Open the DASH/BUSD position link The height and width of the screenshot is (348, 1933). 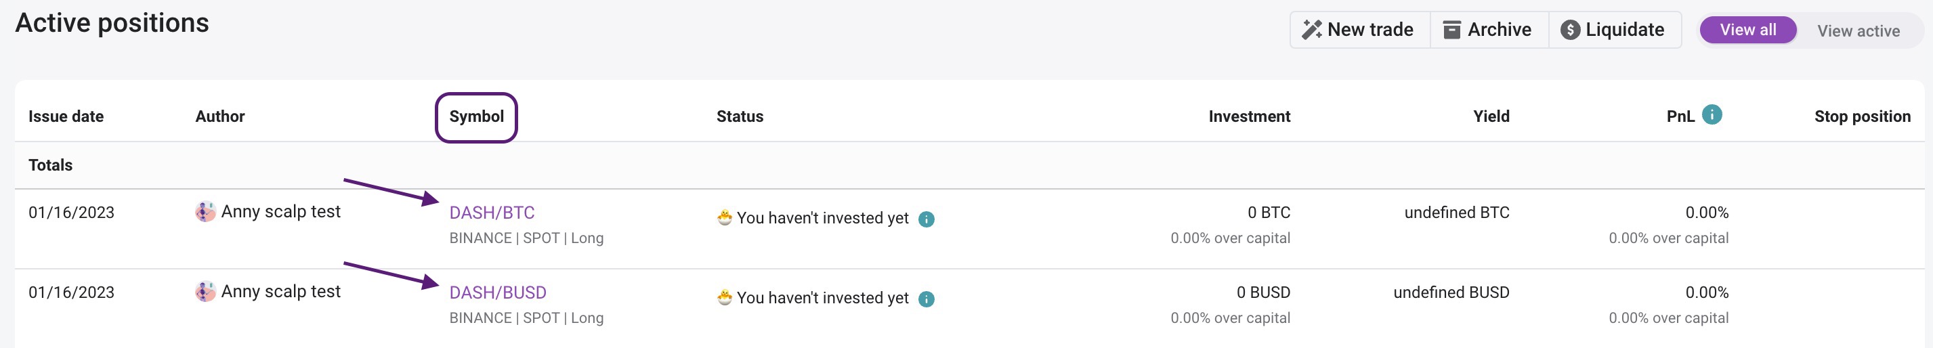point(498,292)
